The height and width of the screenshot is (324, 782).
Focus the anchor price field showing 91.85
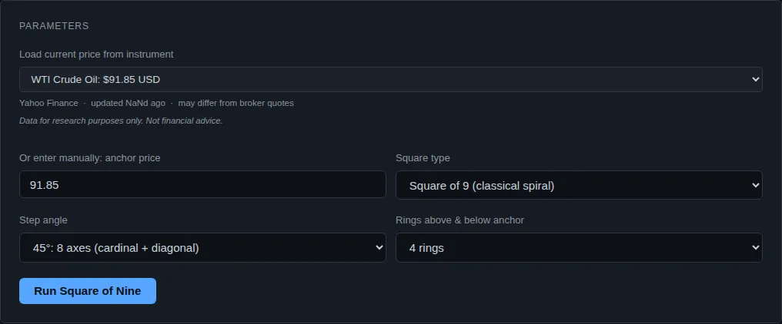[202, 184]
